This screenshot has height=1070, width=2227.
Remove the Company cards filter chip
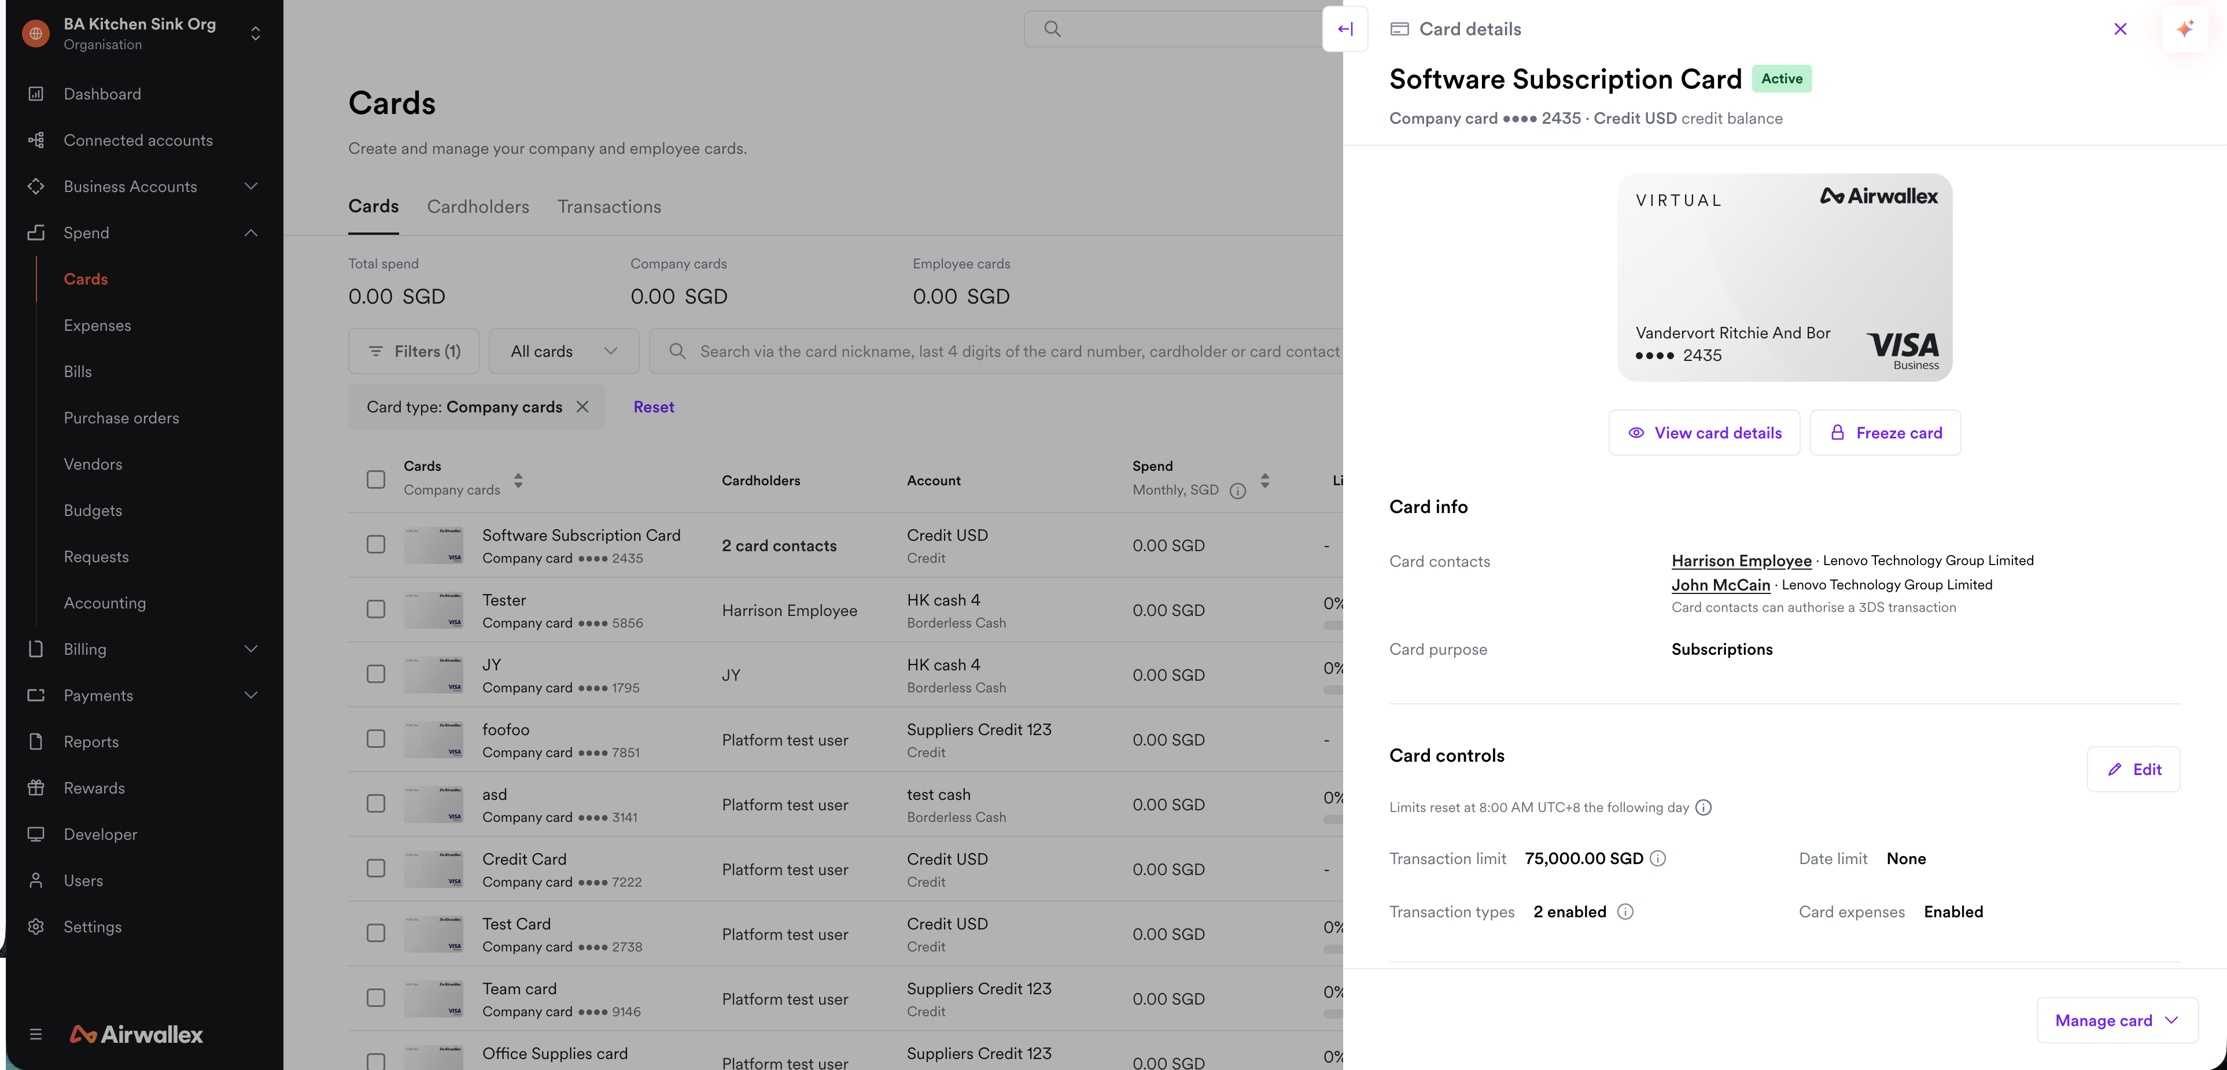click(x=582, y=406)
